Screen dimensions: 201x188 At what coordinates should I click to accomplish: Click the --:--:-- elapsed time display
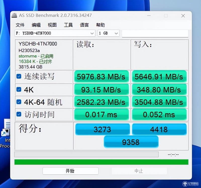[173, 155]
